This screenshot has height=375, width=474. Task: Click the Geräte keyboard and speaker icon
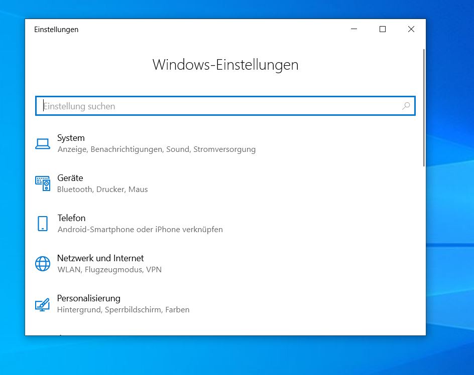pyautogui.click(x=43, y=183)
